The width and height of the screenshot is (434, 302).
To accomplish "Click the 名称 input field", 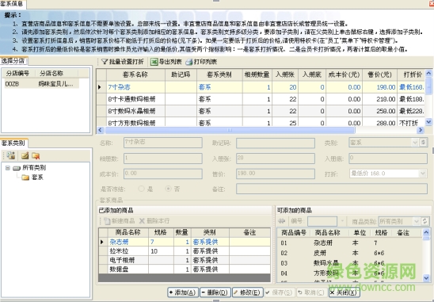I will (x=163, y=143).
